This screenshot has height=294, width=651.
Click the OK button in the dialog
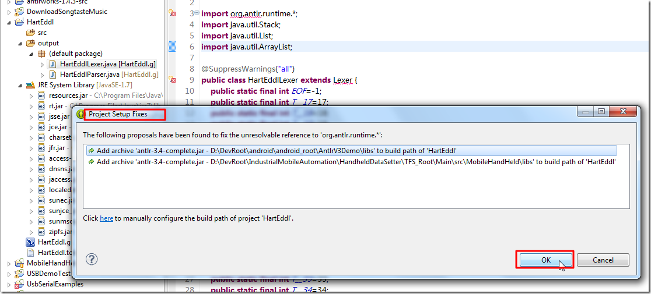pos(545,260)
